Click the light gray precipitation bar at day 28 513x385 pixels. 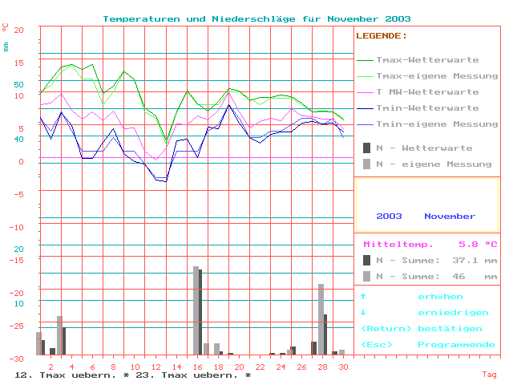(x=321, y=318)
